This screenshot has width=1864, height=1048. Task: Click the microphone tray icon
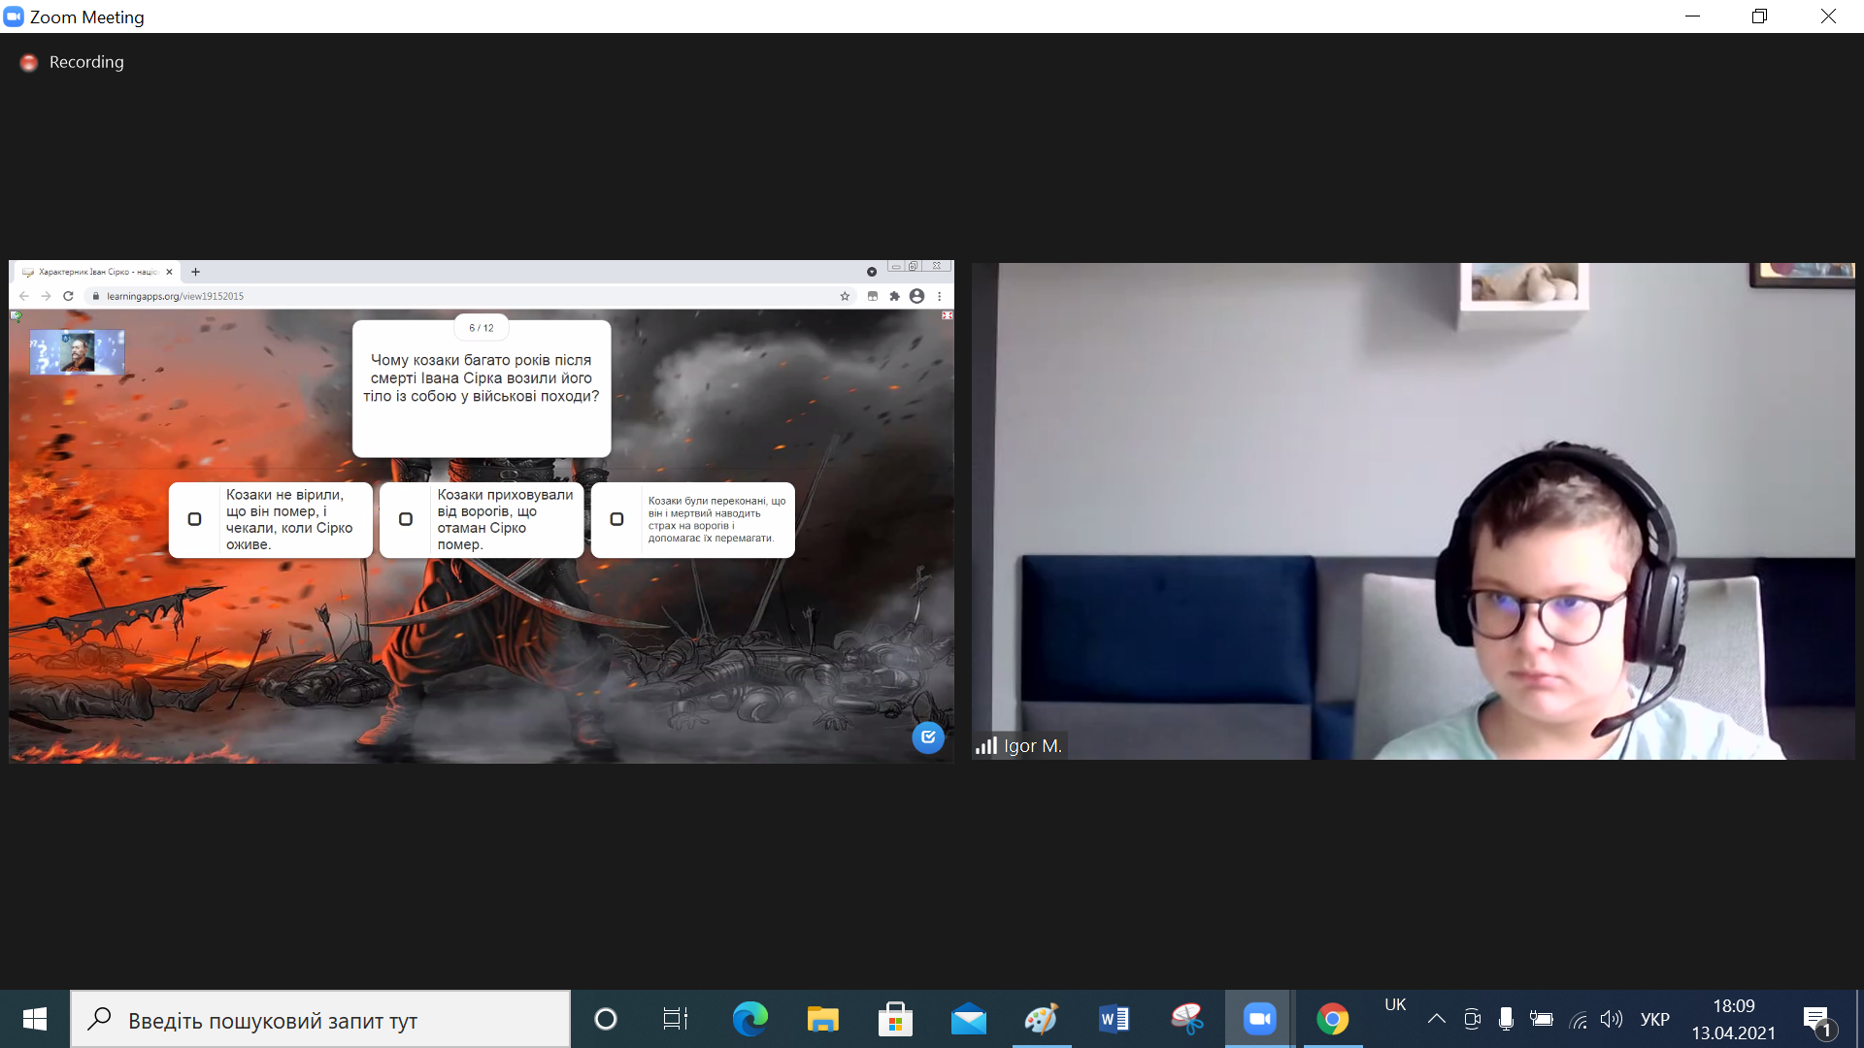coord(1506,1019)
